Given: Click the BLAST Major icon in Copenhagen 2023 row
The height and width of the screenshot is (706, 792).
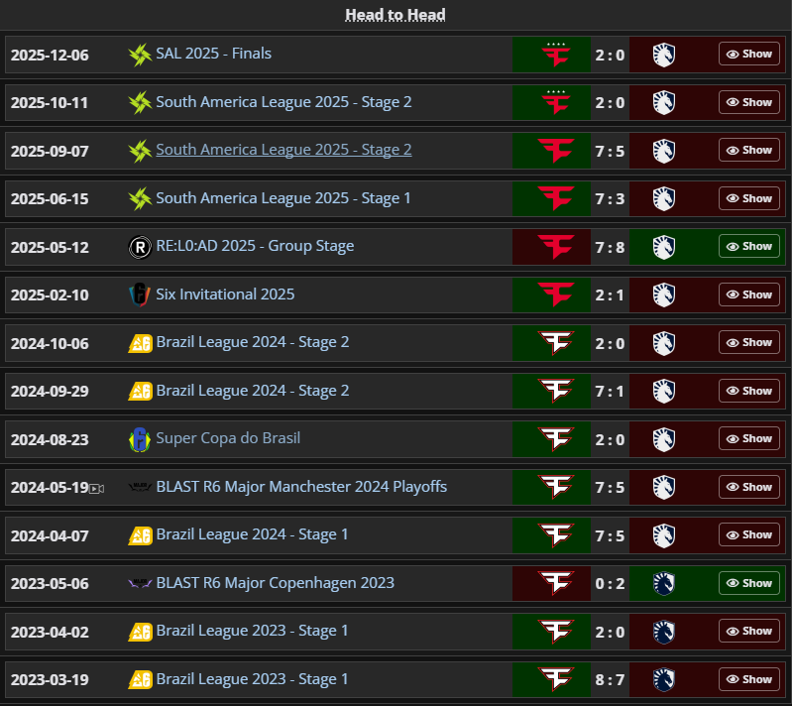Looking at the screenshot, I should click(140, 583).
